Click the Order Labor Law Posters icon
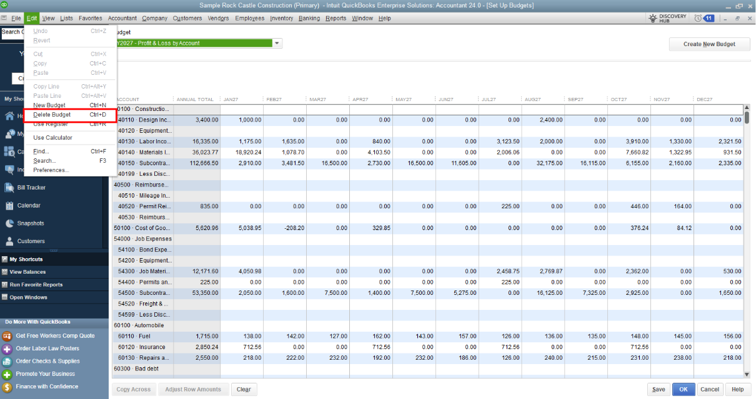 7,349
